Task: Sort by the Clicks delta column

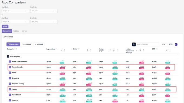Action: (91, 50)
